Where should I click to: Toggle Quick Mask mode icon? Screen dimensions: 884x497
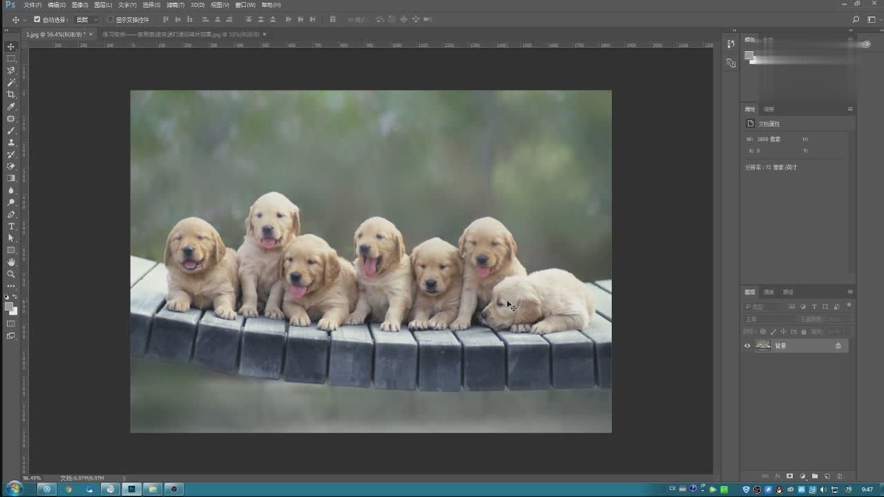point(11,323)
